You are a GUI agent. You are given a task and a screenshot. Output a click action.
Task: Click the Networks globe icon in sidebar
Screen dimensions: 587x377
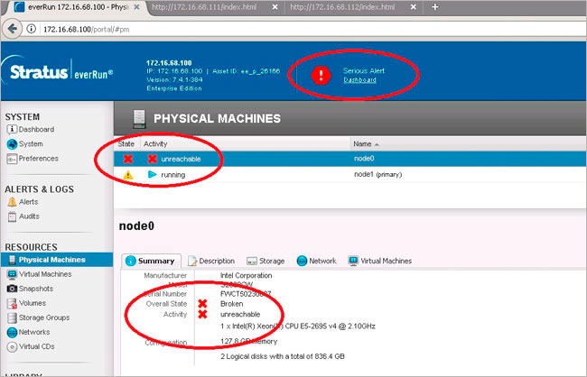point(12,332)
